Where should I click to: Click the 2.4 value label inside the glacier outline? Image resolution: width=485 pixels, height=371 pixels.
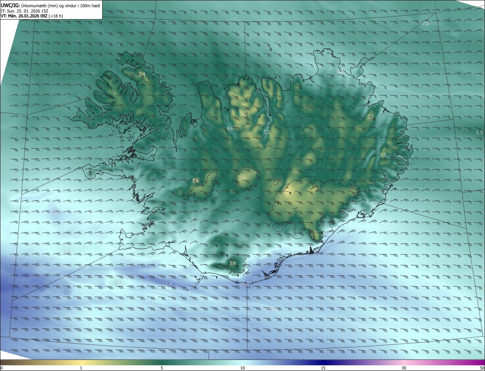click(242, 178)
